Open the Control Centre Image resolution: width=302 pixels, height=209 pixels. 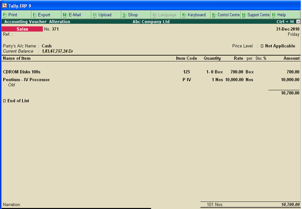226,15
